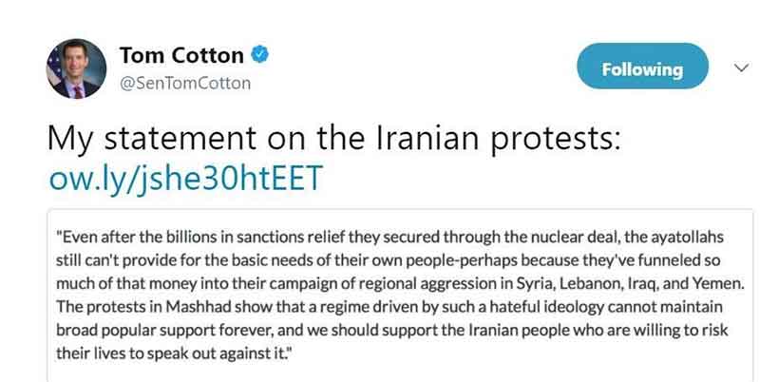Open the Tom Cotton display name link
760x382 pixels.
tap(182, 56)
